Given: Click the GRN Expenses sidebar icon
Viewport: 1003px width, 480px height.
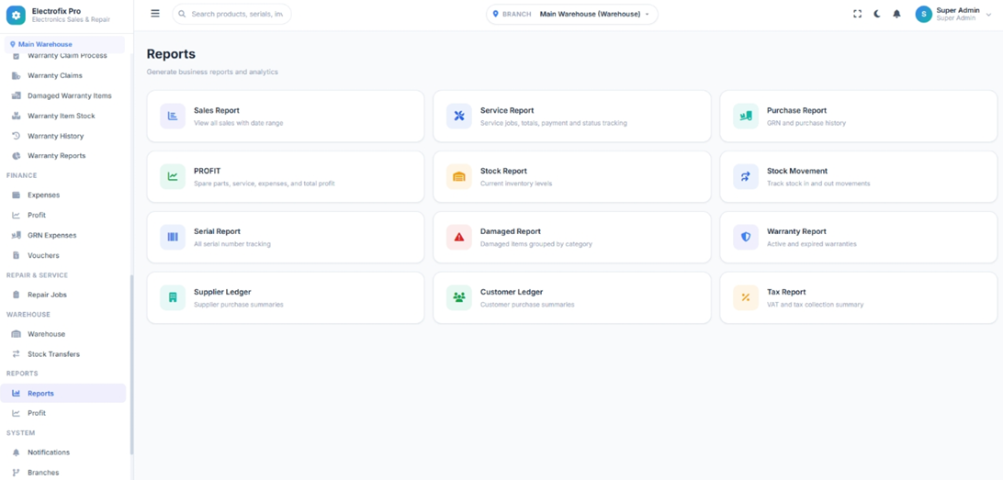Looking at the screenshot, I should tap(16, 235).
